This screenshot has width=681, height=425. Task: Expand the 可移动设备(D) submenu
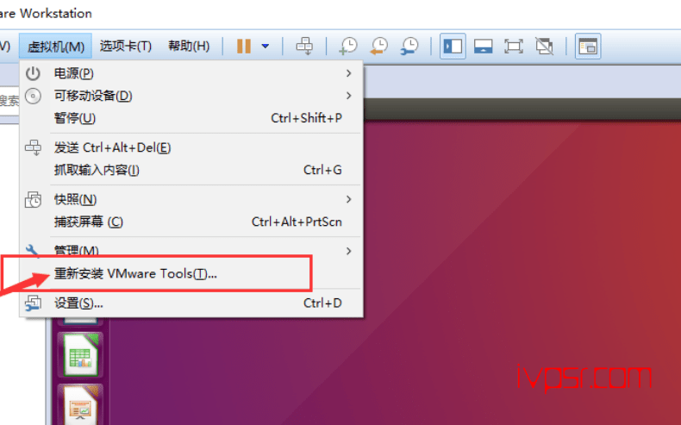click(191, 96)
